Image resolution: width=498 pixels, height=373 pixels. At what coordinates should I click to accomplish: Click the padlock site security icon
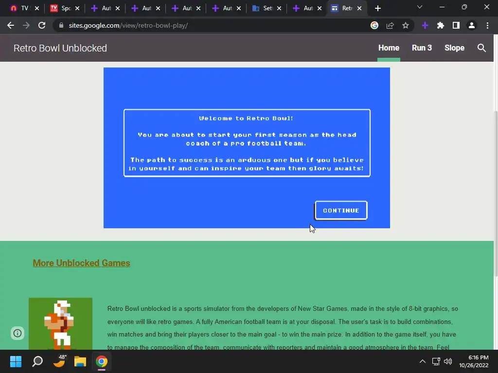tap(61, 25)
